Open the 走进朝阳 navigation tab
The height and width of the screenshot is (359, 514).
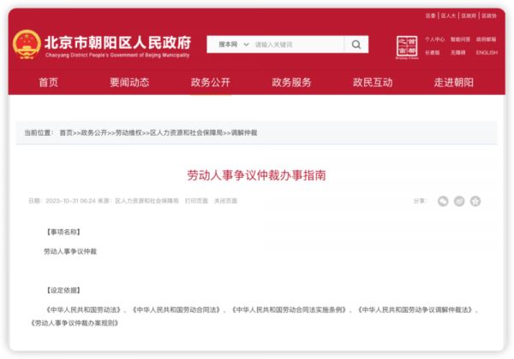tap(453, 83)
